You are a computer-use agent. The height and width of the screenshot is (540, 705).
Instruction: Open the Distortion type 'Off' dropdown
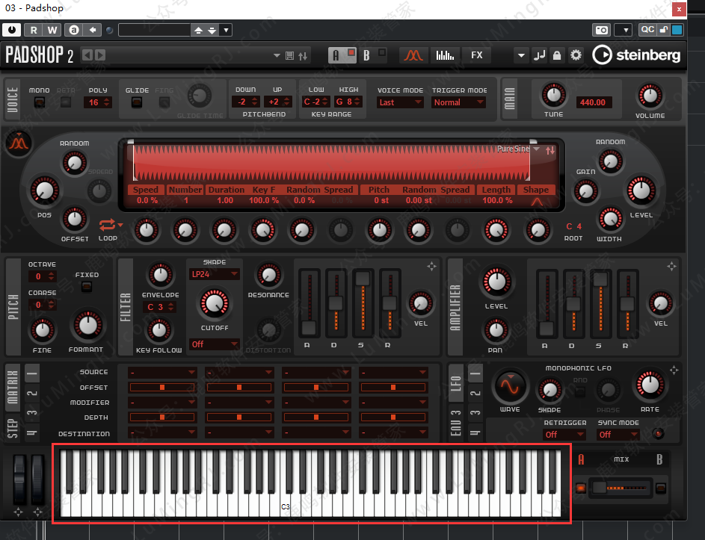click(215, 344)
